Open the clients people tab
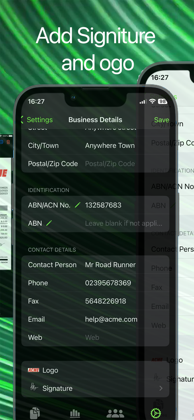Viewport: 194px width, 420px height. [115, 413]
